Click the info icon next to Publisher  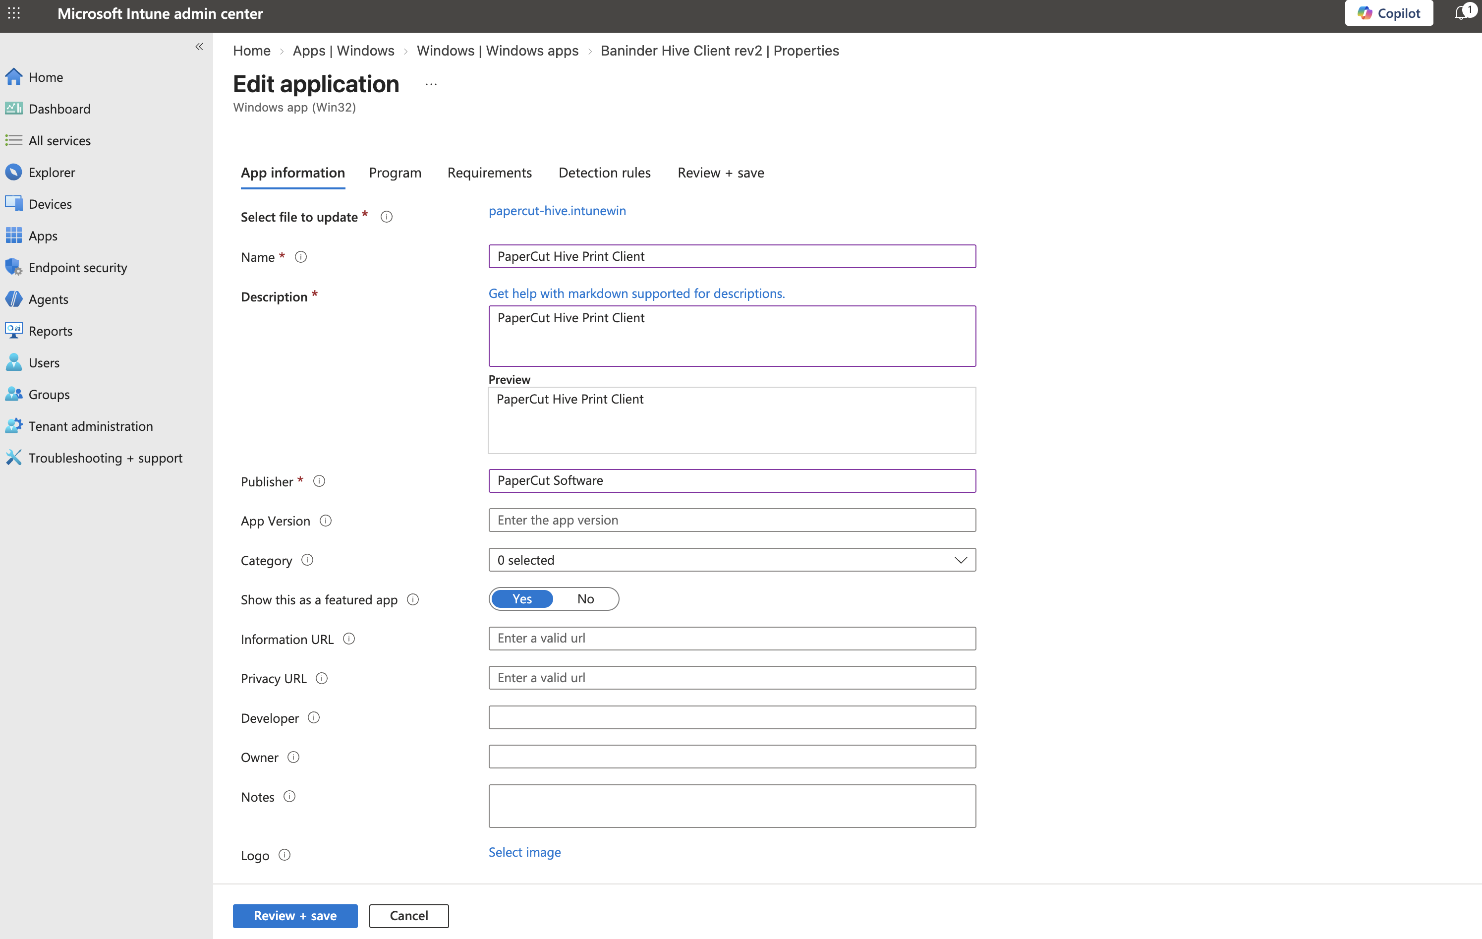pyautogui.click(x=319, y=481)
